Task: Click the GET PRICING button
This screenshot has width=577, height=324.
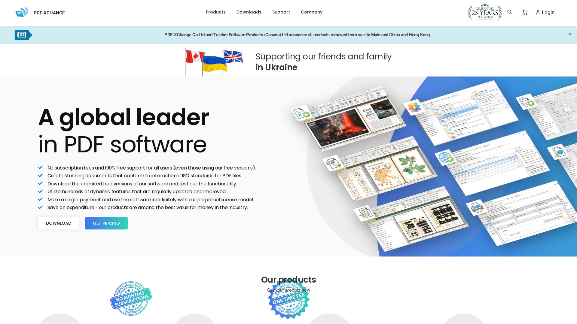Action: [106, 223]
